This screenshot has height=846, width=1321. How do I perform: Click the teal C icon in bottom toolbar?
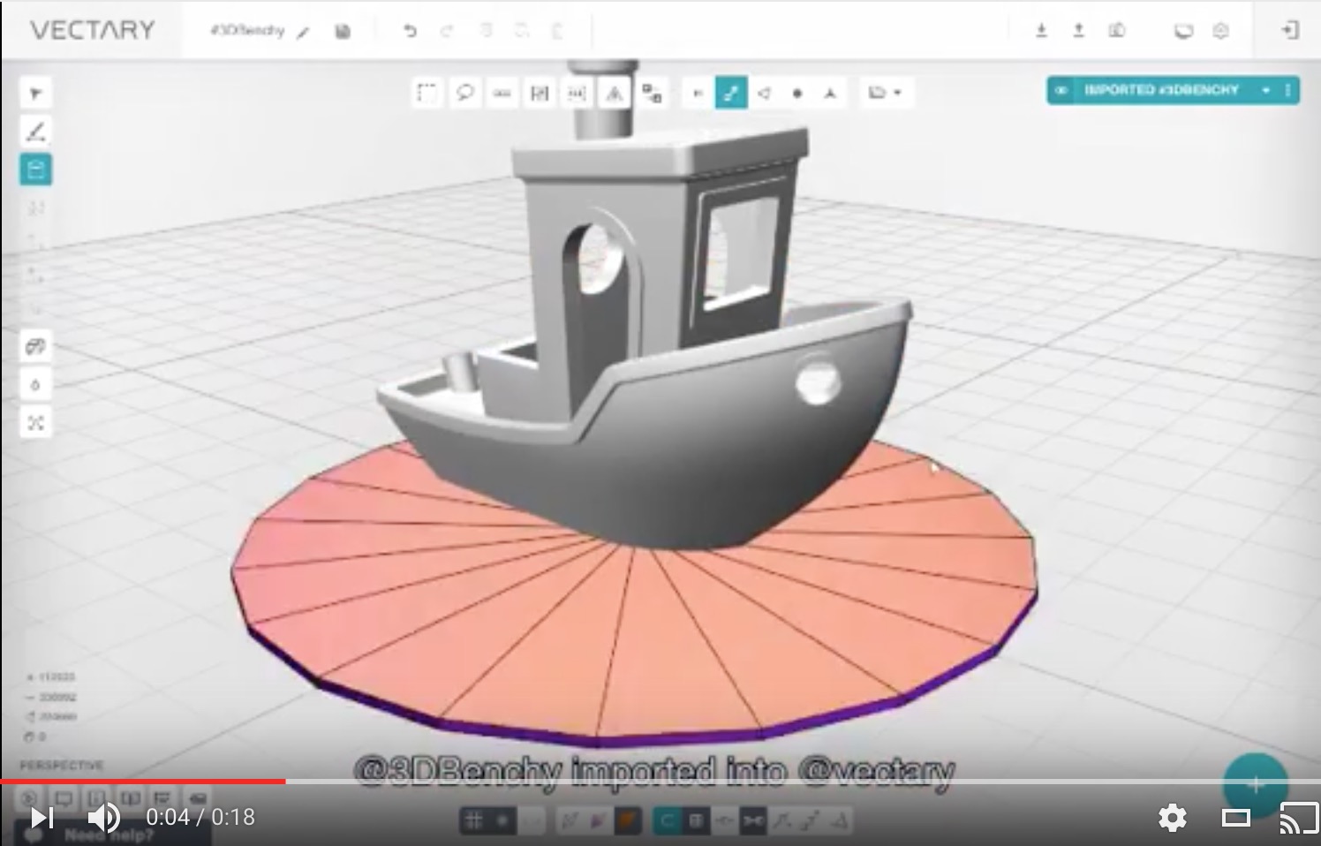pyautogui.click(x=667, y=820)
